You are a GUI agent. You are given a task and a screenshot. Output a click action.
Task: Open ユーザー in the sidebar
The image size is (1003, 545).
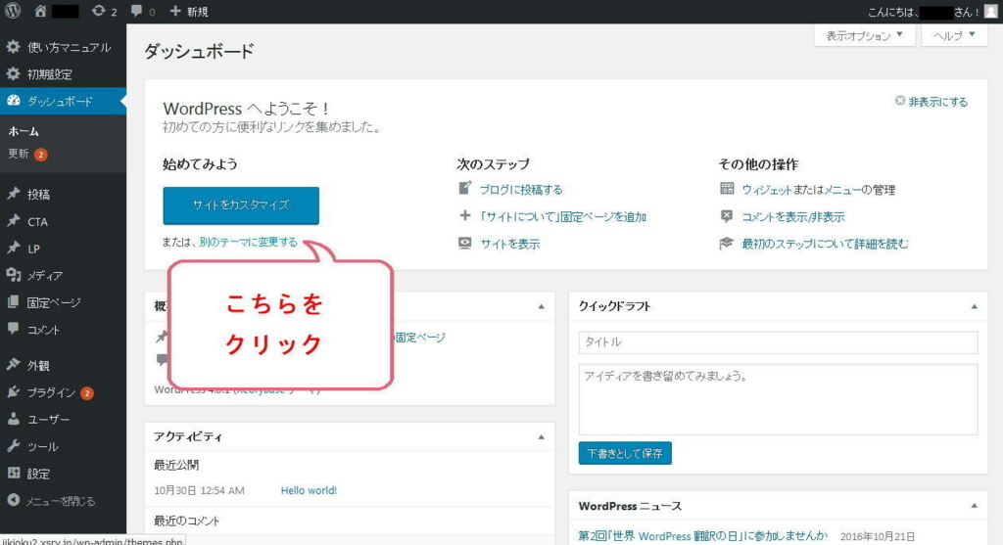(x=63, y=419)
